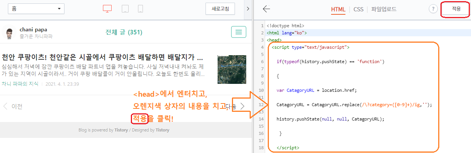
Task: Click the <head> code line
Action: tap(274, 40)
